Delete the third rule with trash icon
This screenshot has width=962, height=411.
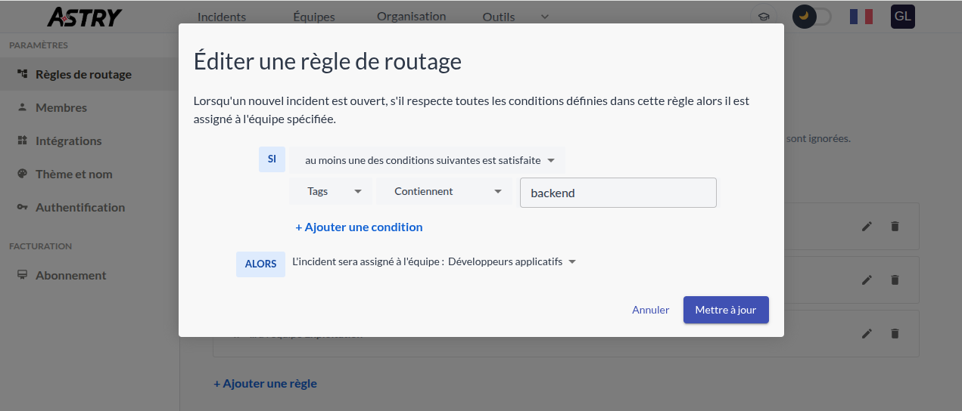(895, 333)
